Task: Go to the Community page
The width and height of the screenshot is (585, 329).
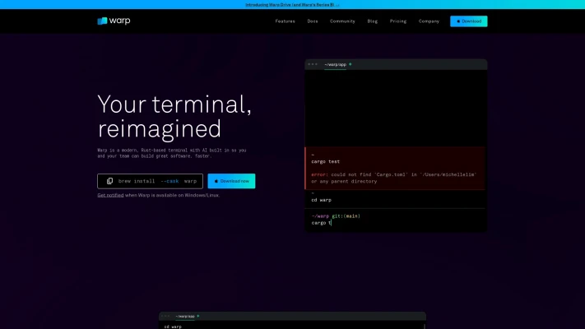Action: point(342,21)
